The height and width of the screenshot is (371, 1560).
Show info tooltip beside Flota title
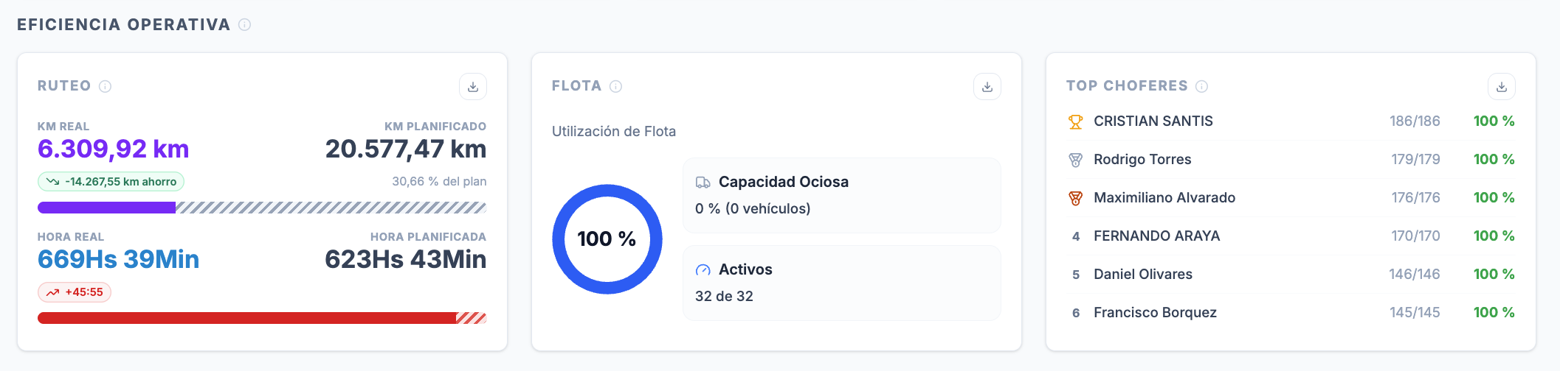click(616, 86)
